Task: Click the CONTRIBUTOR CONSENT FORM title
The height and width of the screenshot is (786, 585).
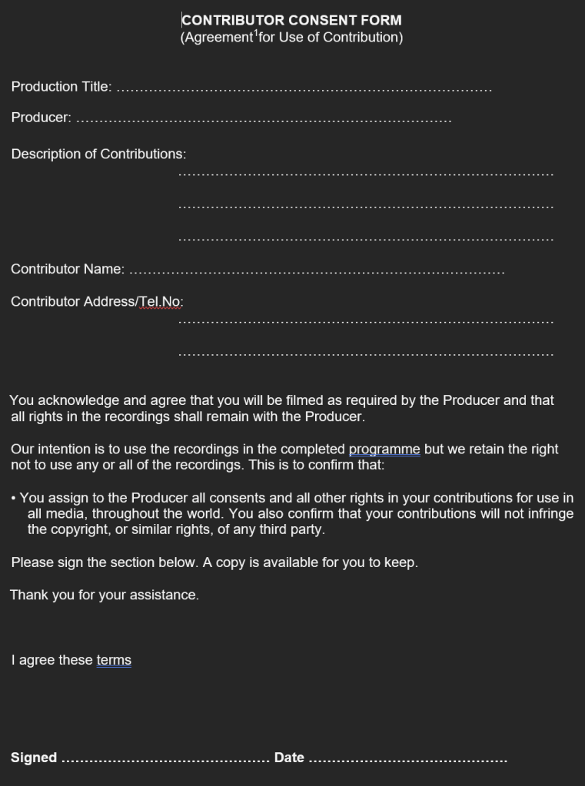Action: (291, 21)
